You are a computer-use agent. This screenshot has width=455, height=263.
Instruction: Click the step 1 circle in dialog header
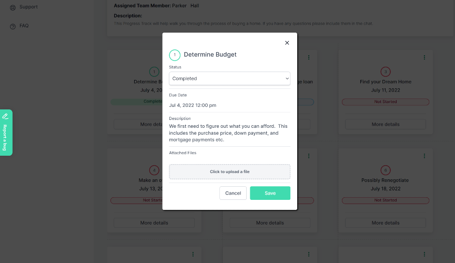(x=175, y=55)
